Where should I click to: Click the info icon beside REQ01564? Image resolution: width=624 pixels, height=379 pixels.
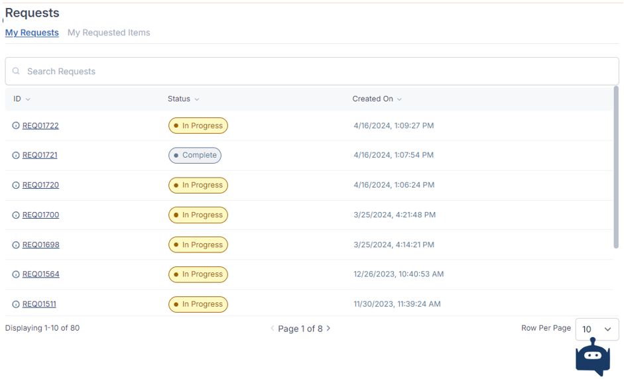coord(16,274)
